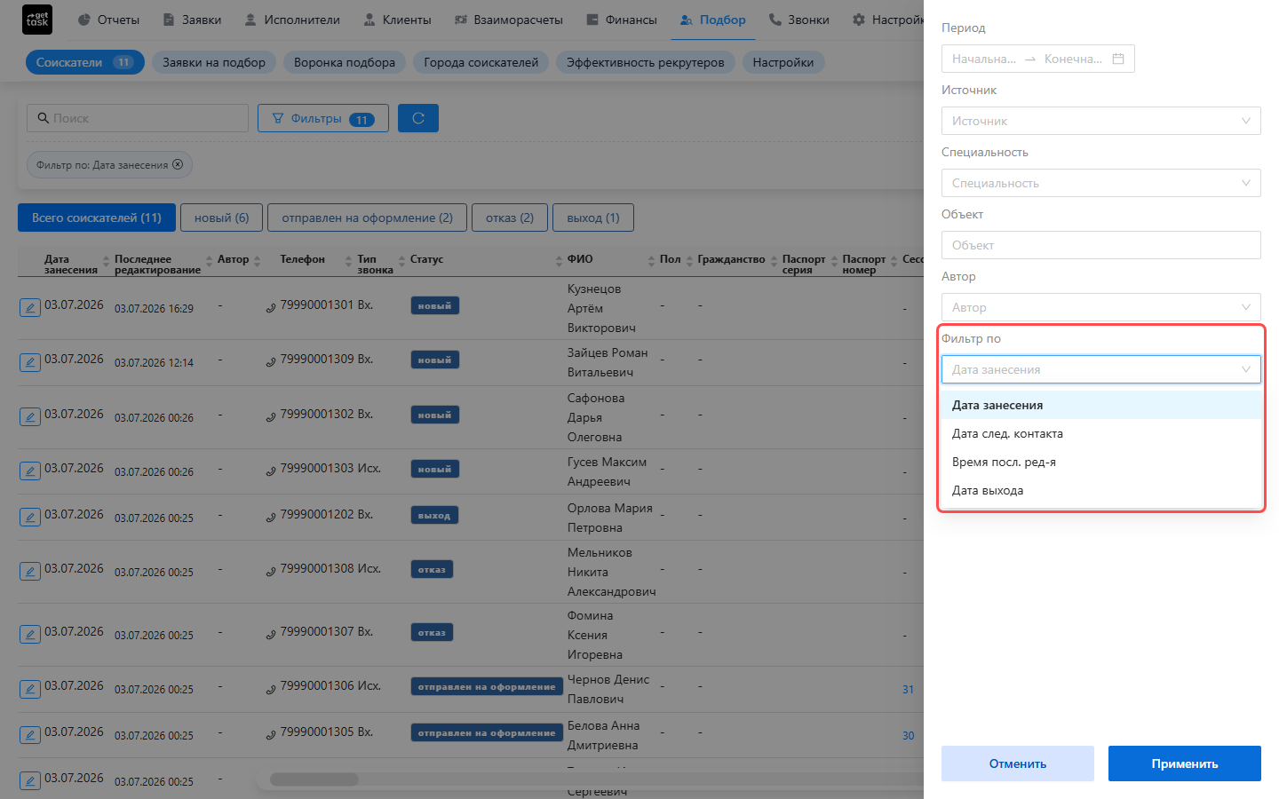Click edit icon for Орлова Мария row
The height and width of the screenshot is (799, 1279).
[x=30, y=518]
